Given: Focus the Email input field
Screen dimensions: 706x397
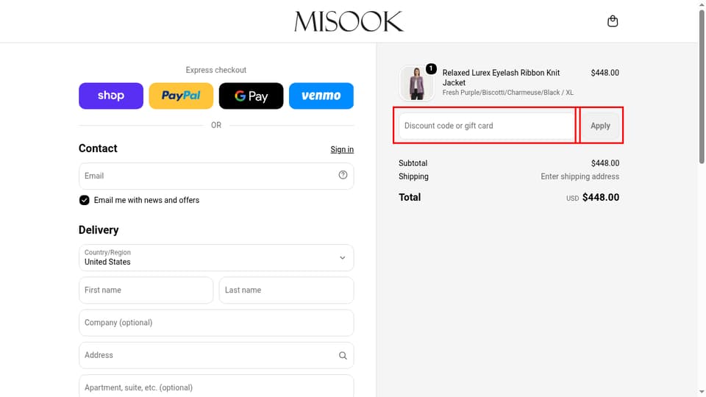Looking at the screenshot, I should pyautogui.click(x=216, y=176).
